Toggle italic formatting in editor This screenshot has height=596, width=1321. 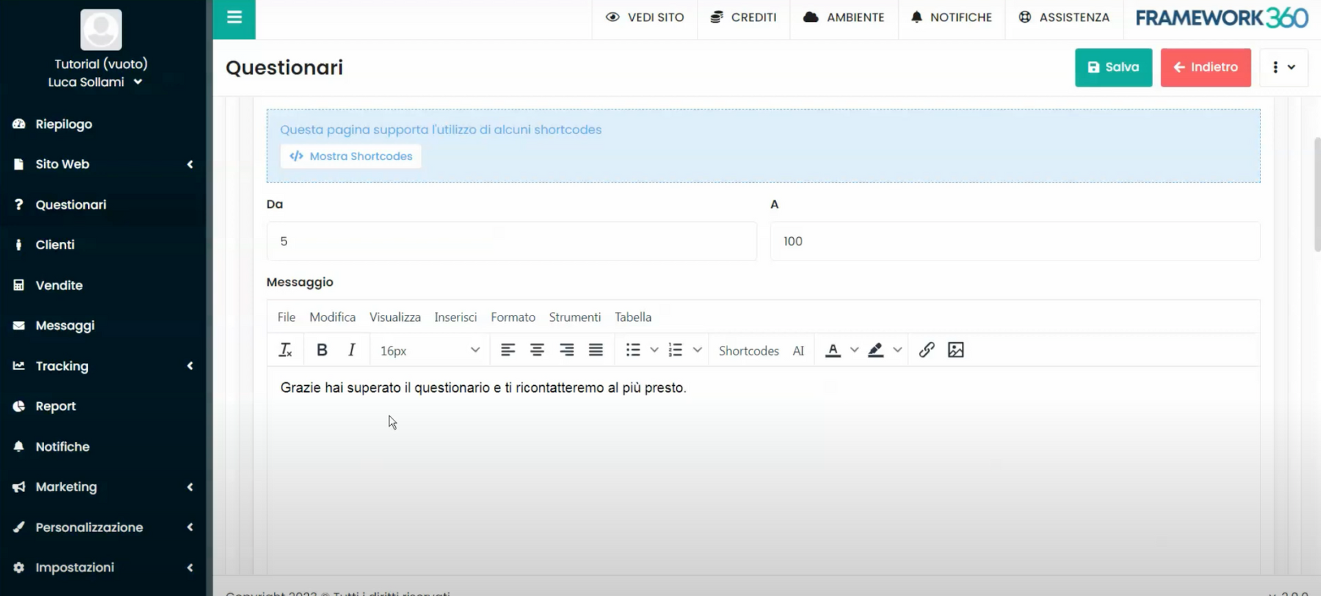352,351
